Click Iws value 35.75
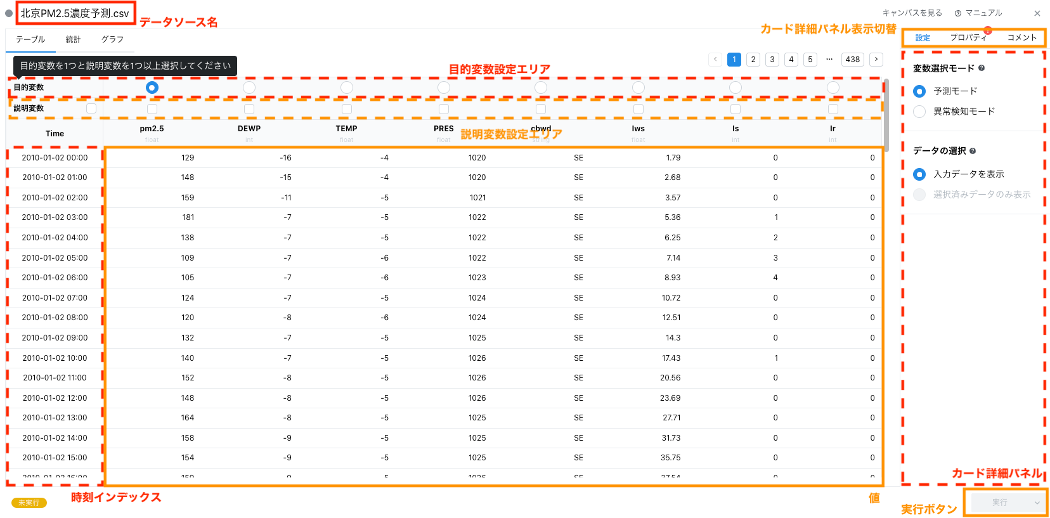The width and height of the screenshot is (1050, 518). pyautogui.click(x=671, y=458)
